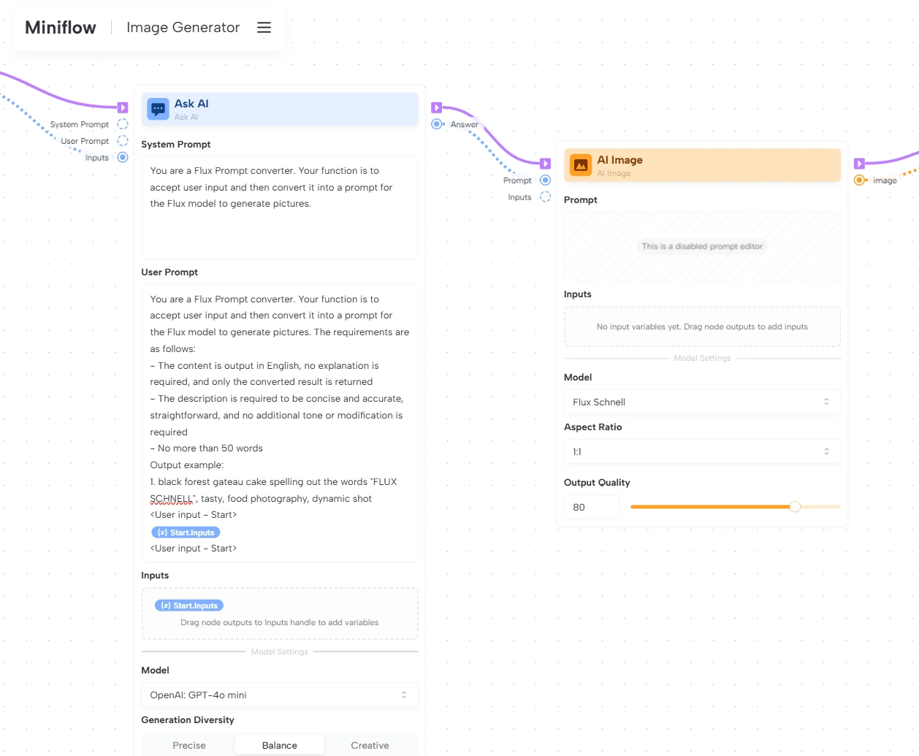Click the Output Quality value field showing 80
The width and height of the screenshot is (919, 756).
click(x=591, y=507)
